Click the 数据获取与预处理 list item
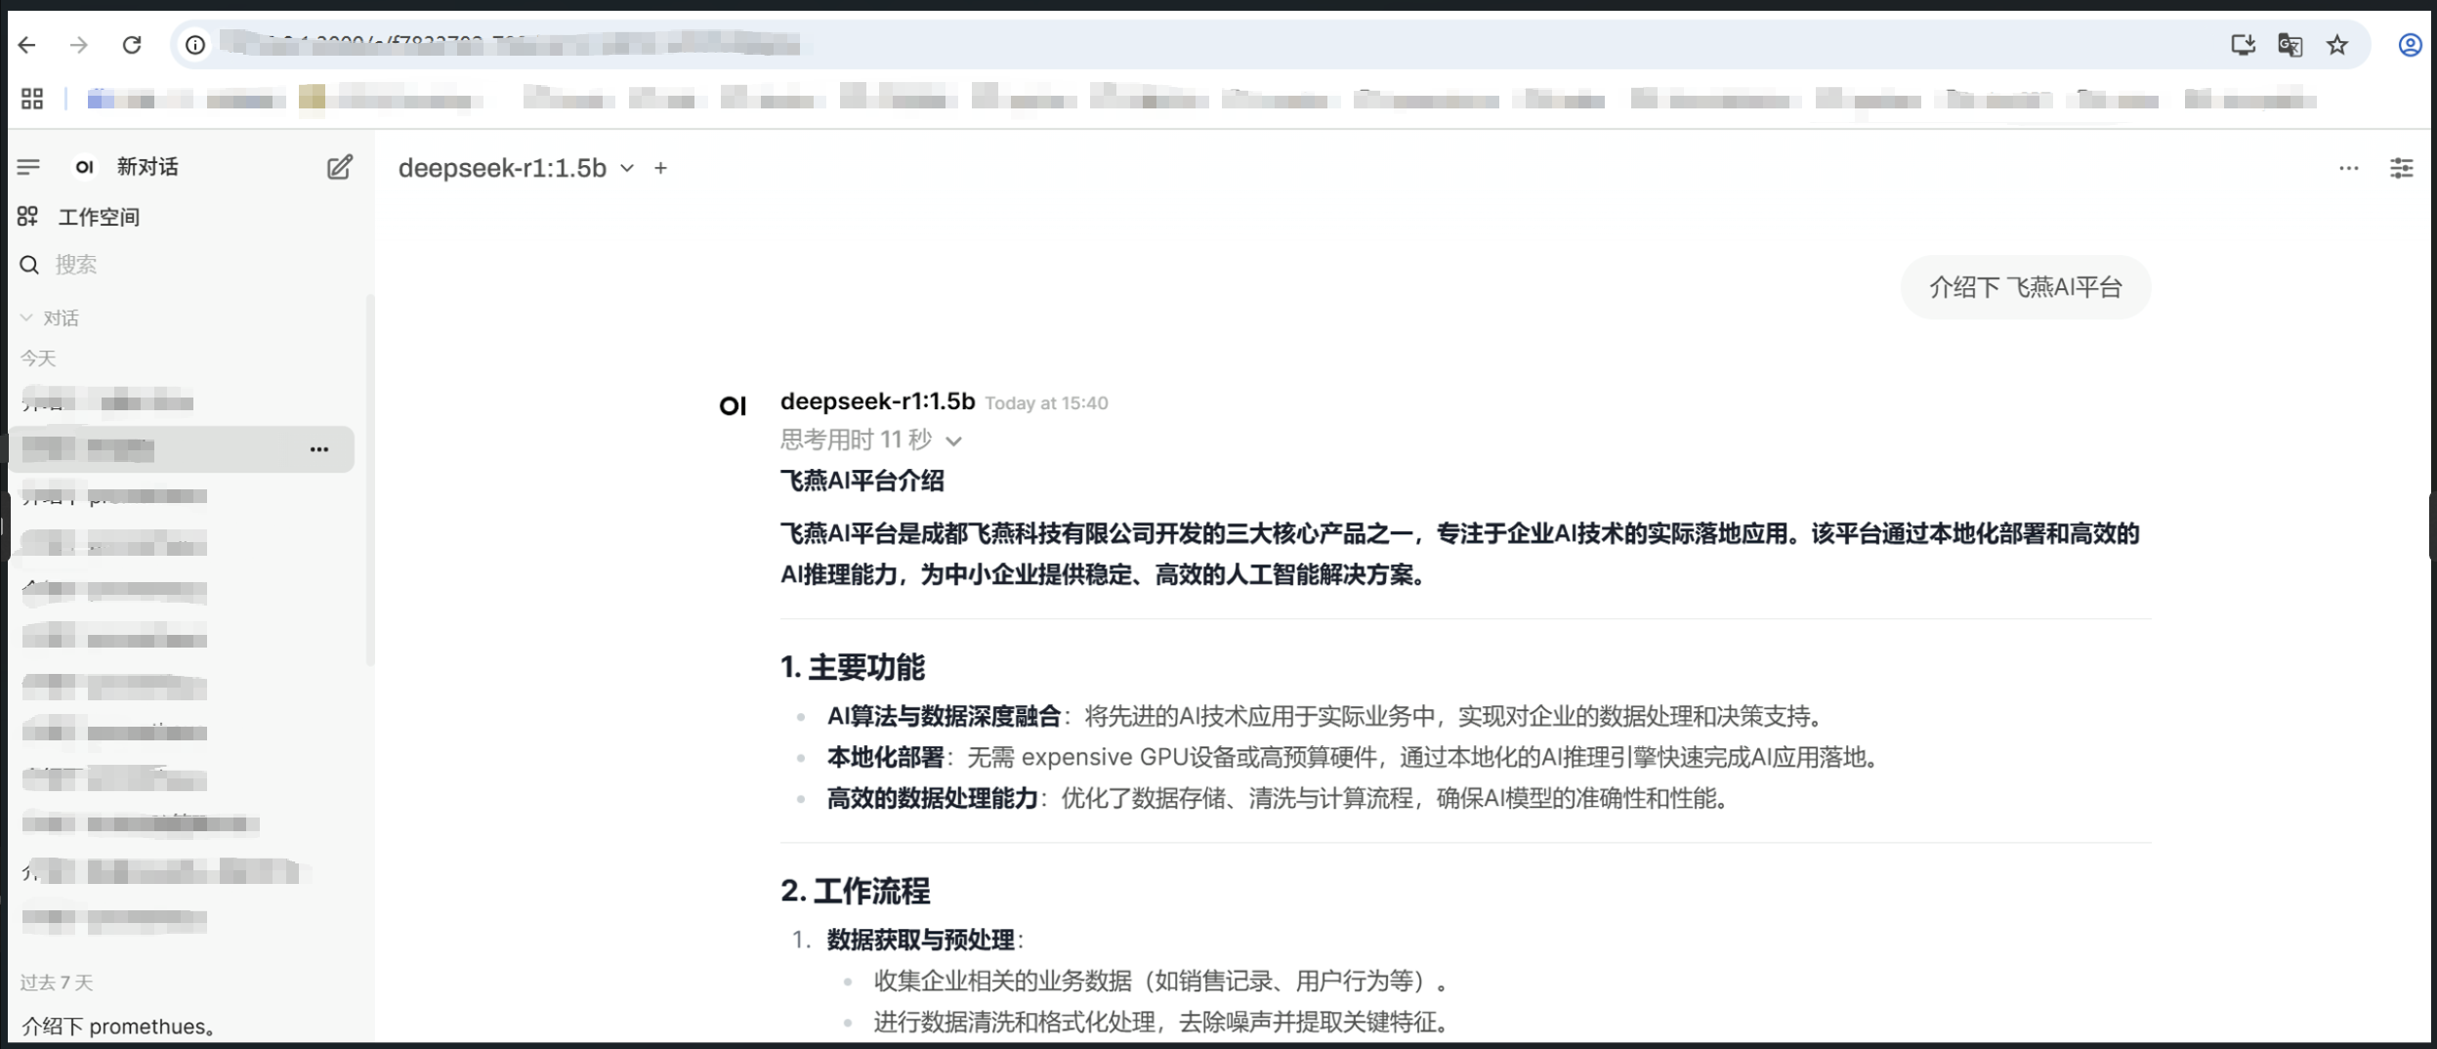The image size is (2437, 1049). point(920,940)
